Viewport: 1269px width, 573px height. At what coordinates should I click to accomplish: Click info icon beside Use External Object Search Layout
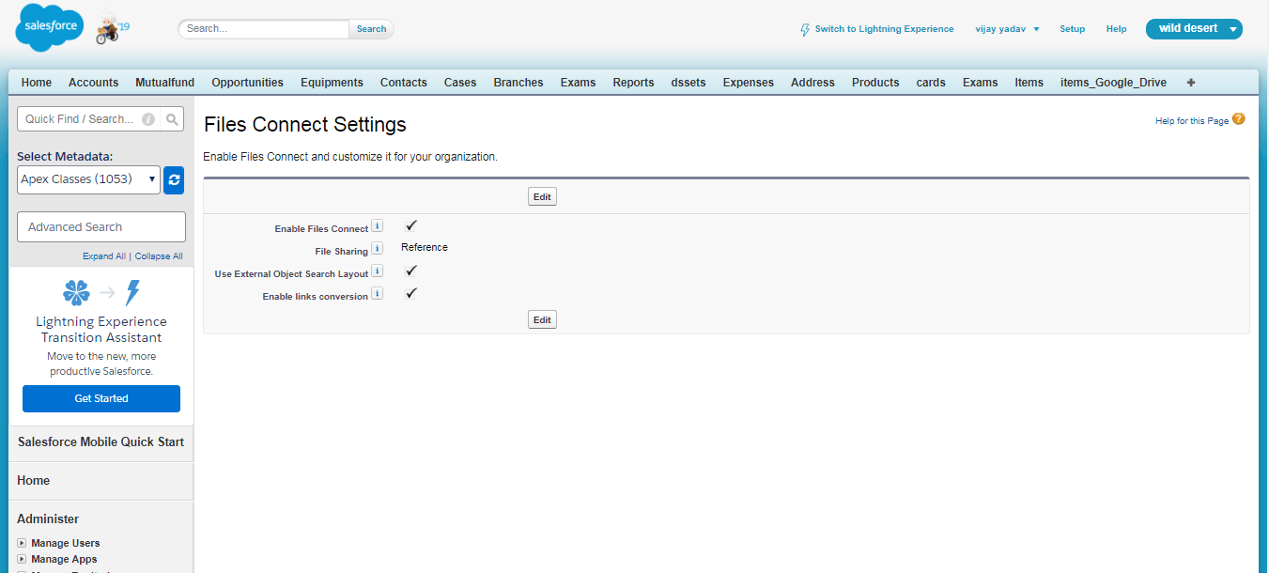pyautogui.click(x=378, y=271)
